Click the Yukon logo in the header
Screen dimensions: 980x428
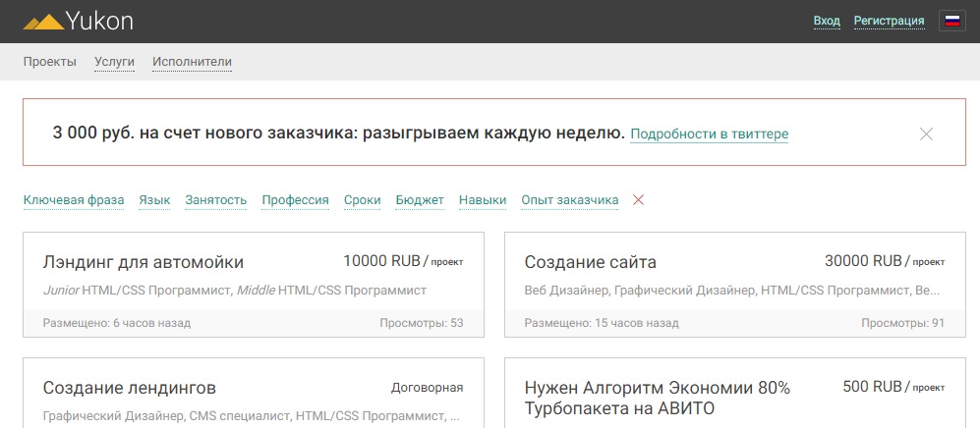(79, 21)
